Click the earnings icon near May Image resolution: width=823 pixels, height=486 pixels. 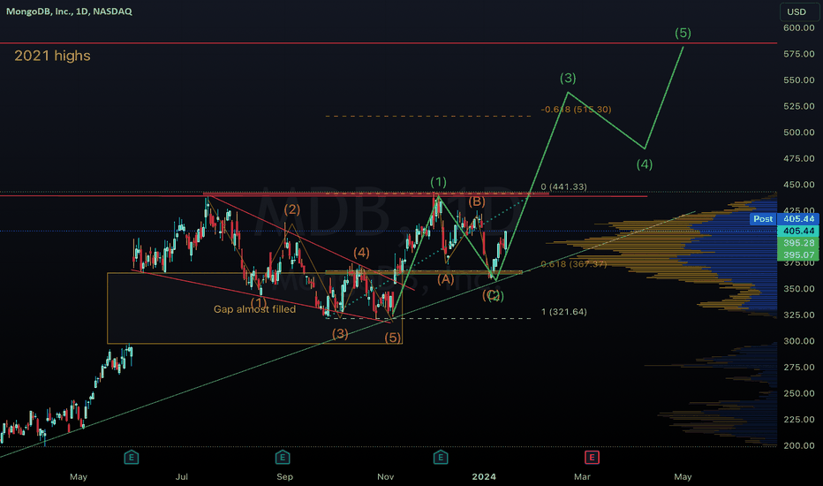pyautogui.click(x=132, y=457)
